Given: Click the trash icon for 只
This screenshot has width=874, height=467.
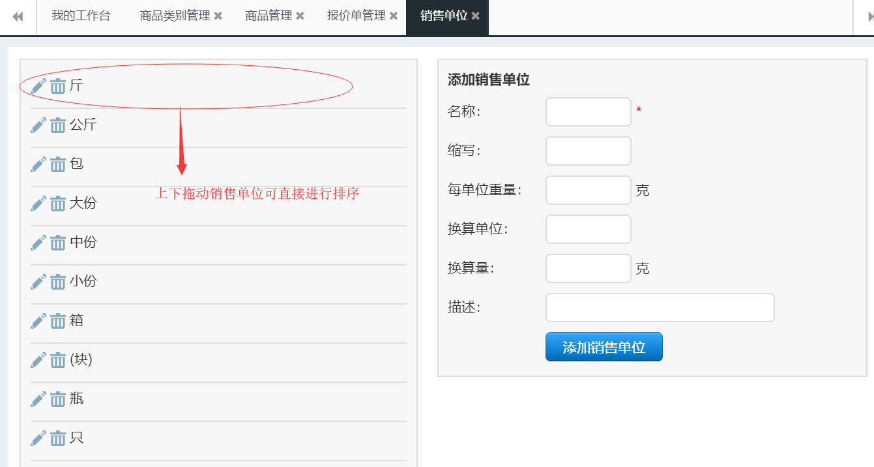Looking at the screenshot, I should [58, 438].
